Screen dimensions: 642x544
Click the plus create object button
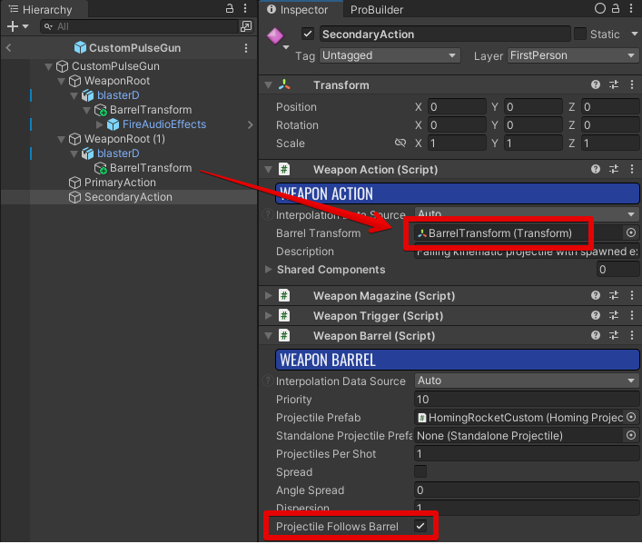coord(13,26)
